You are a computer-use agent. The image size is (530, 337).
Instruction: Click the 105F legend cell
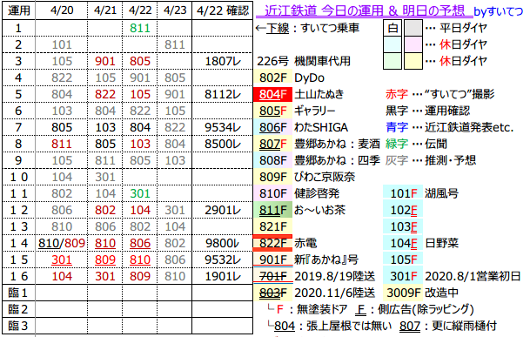(x=403, y=259)
